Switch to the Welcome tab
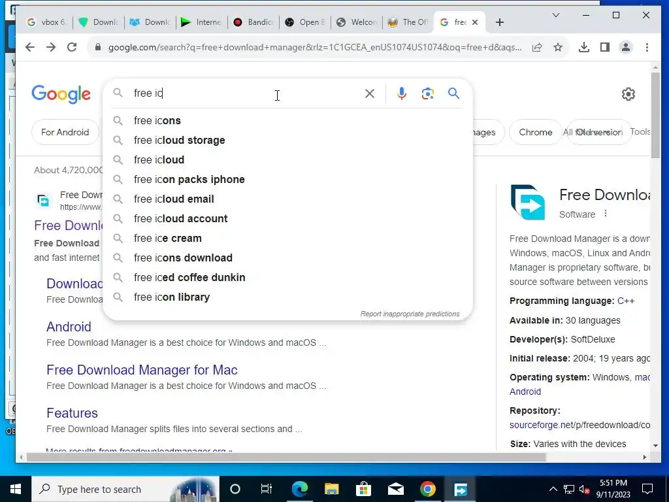Viewport: 669px width, 502px height. tap(357, 22)
